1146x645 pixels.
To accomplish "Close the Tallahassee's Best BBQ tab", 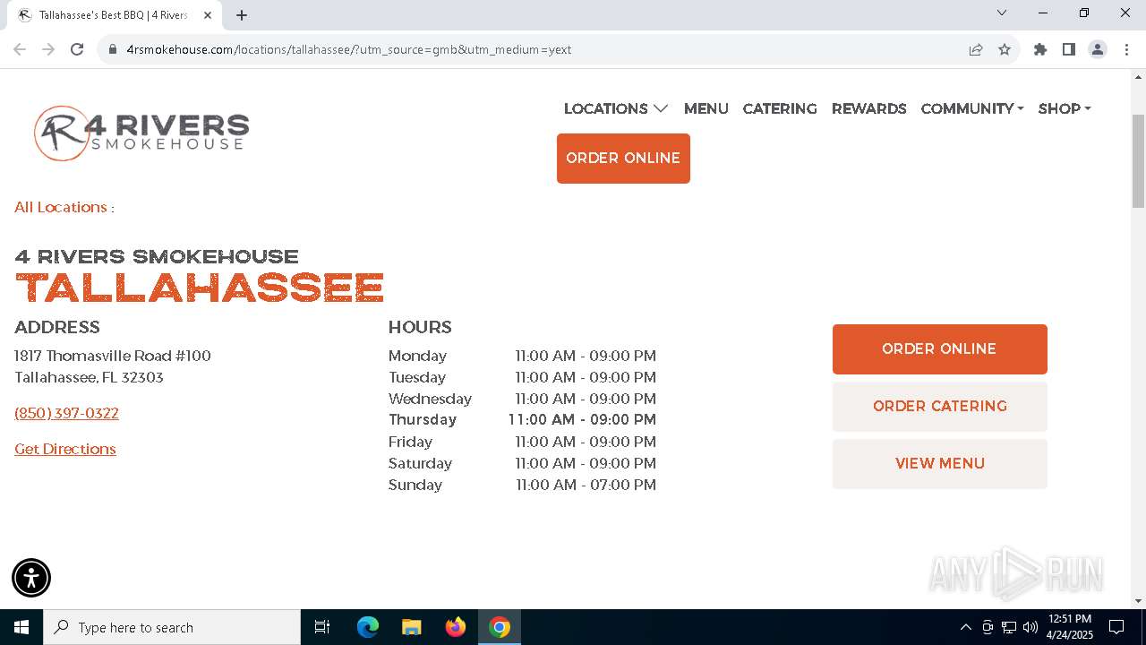I will [x=208, y=15].
